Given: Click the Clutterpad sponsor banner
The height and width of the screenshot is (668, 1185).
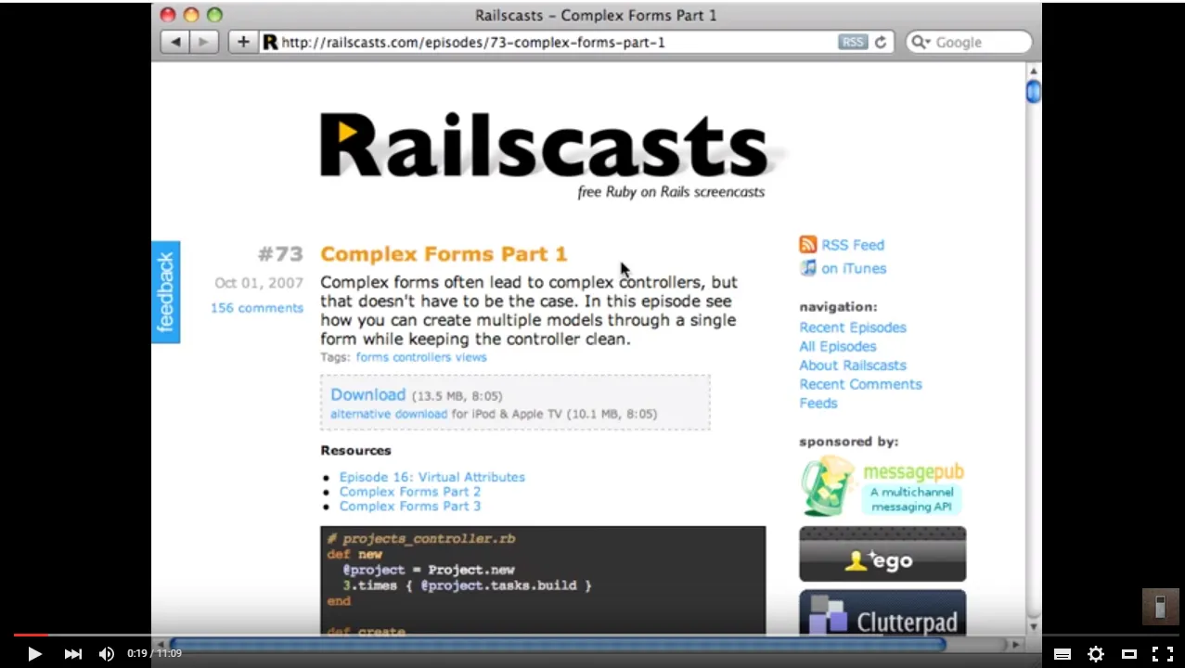Looking at the screenshot, I should 882,612.
